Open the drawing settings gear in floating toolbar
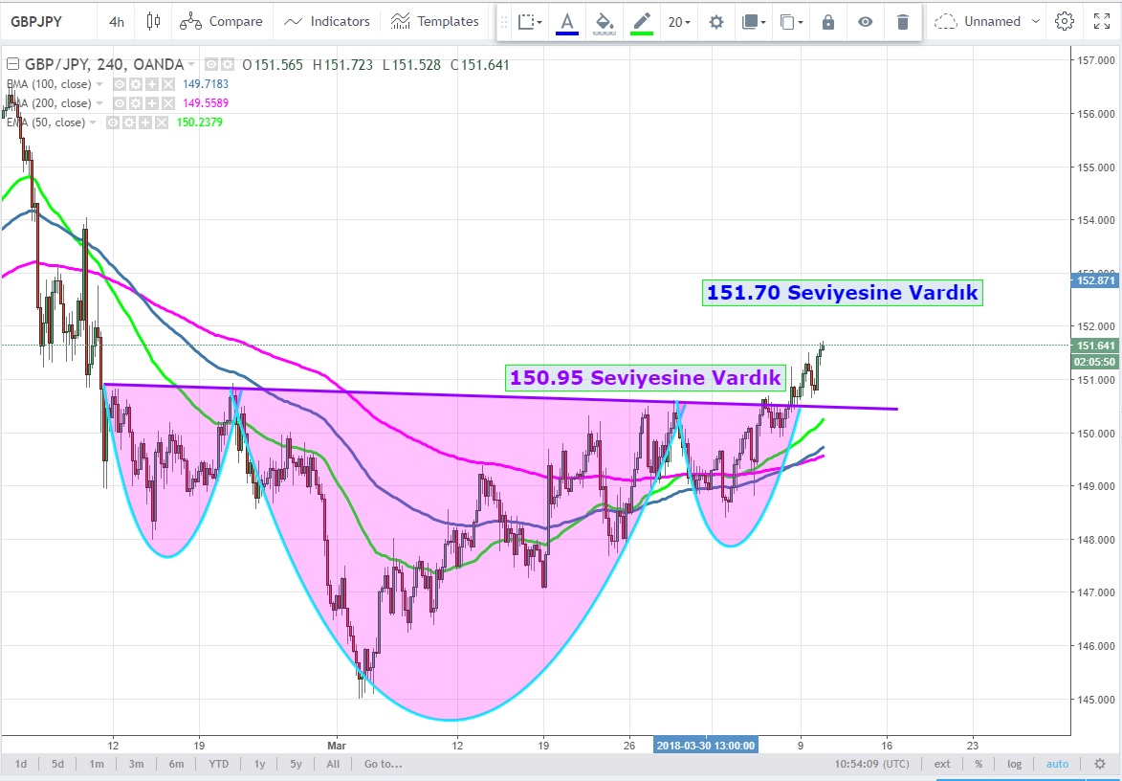 (x=715, y=21)
